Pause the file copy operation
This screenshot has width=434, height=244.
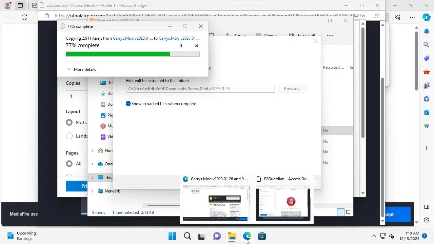[x=181, y=46]
